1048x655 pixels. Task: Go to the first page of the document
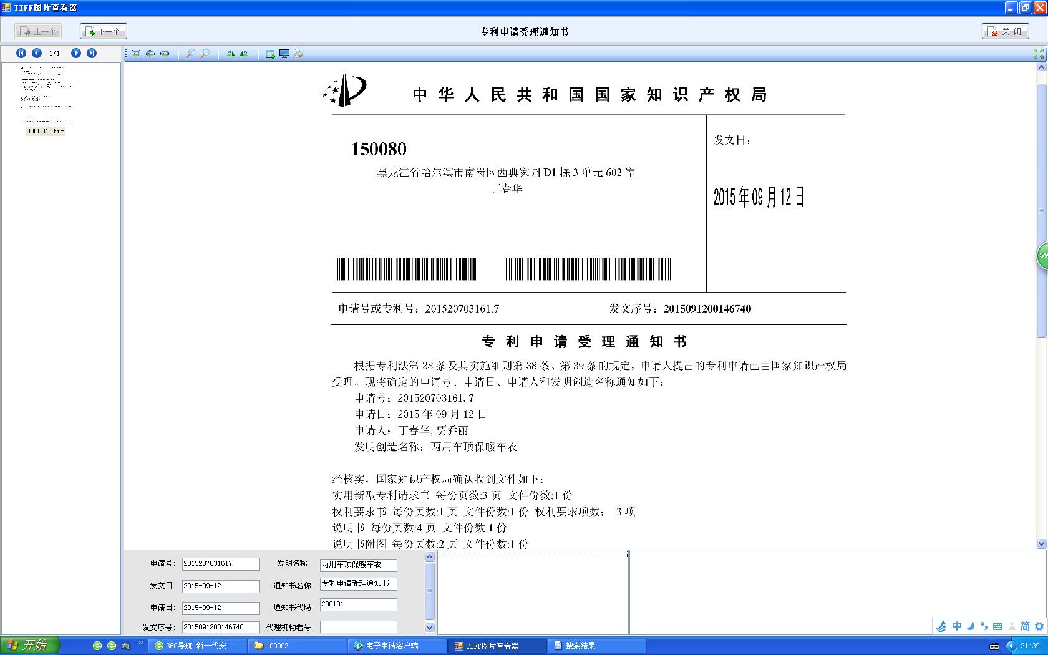pos(21,53)
